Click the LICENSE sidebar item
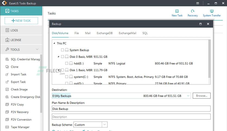This screenshot has height=131, width=227. point(21,40)
